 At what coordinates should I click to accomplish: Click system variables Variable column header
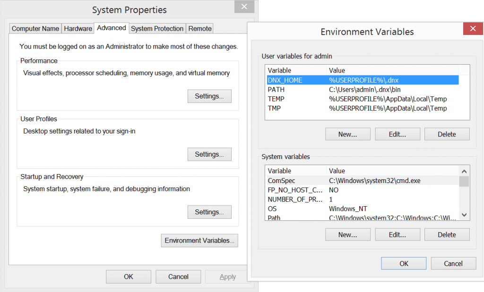point(296,171)
